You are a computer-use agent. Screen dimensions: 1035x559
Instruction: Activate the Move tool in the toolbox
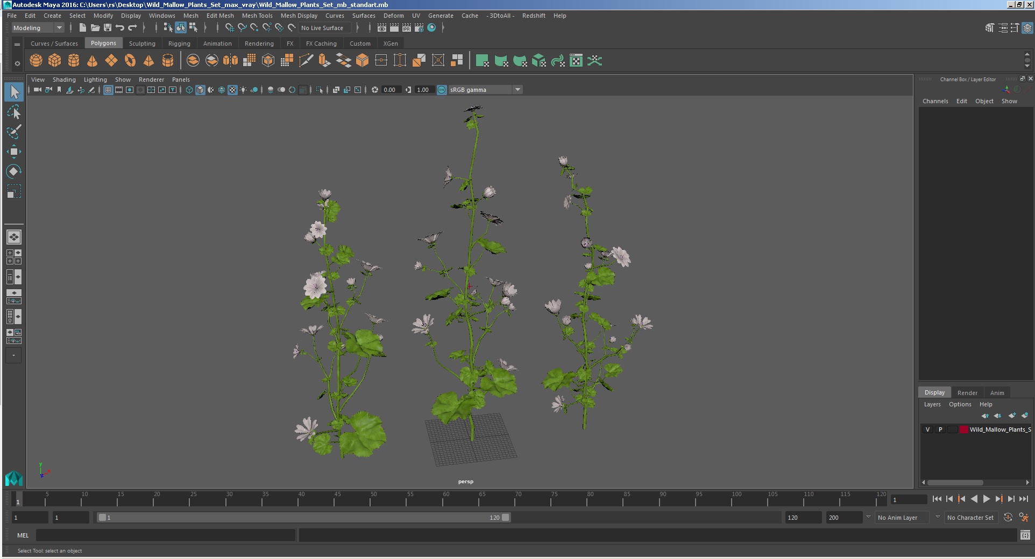click(14, 152)
